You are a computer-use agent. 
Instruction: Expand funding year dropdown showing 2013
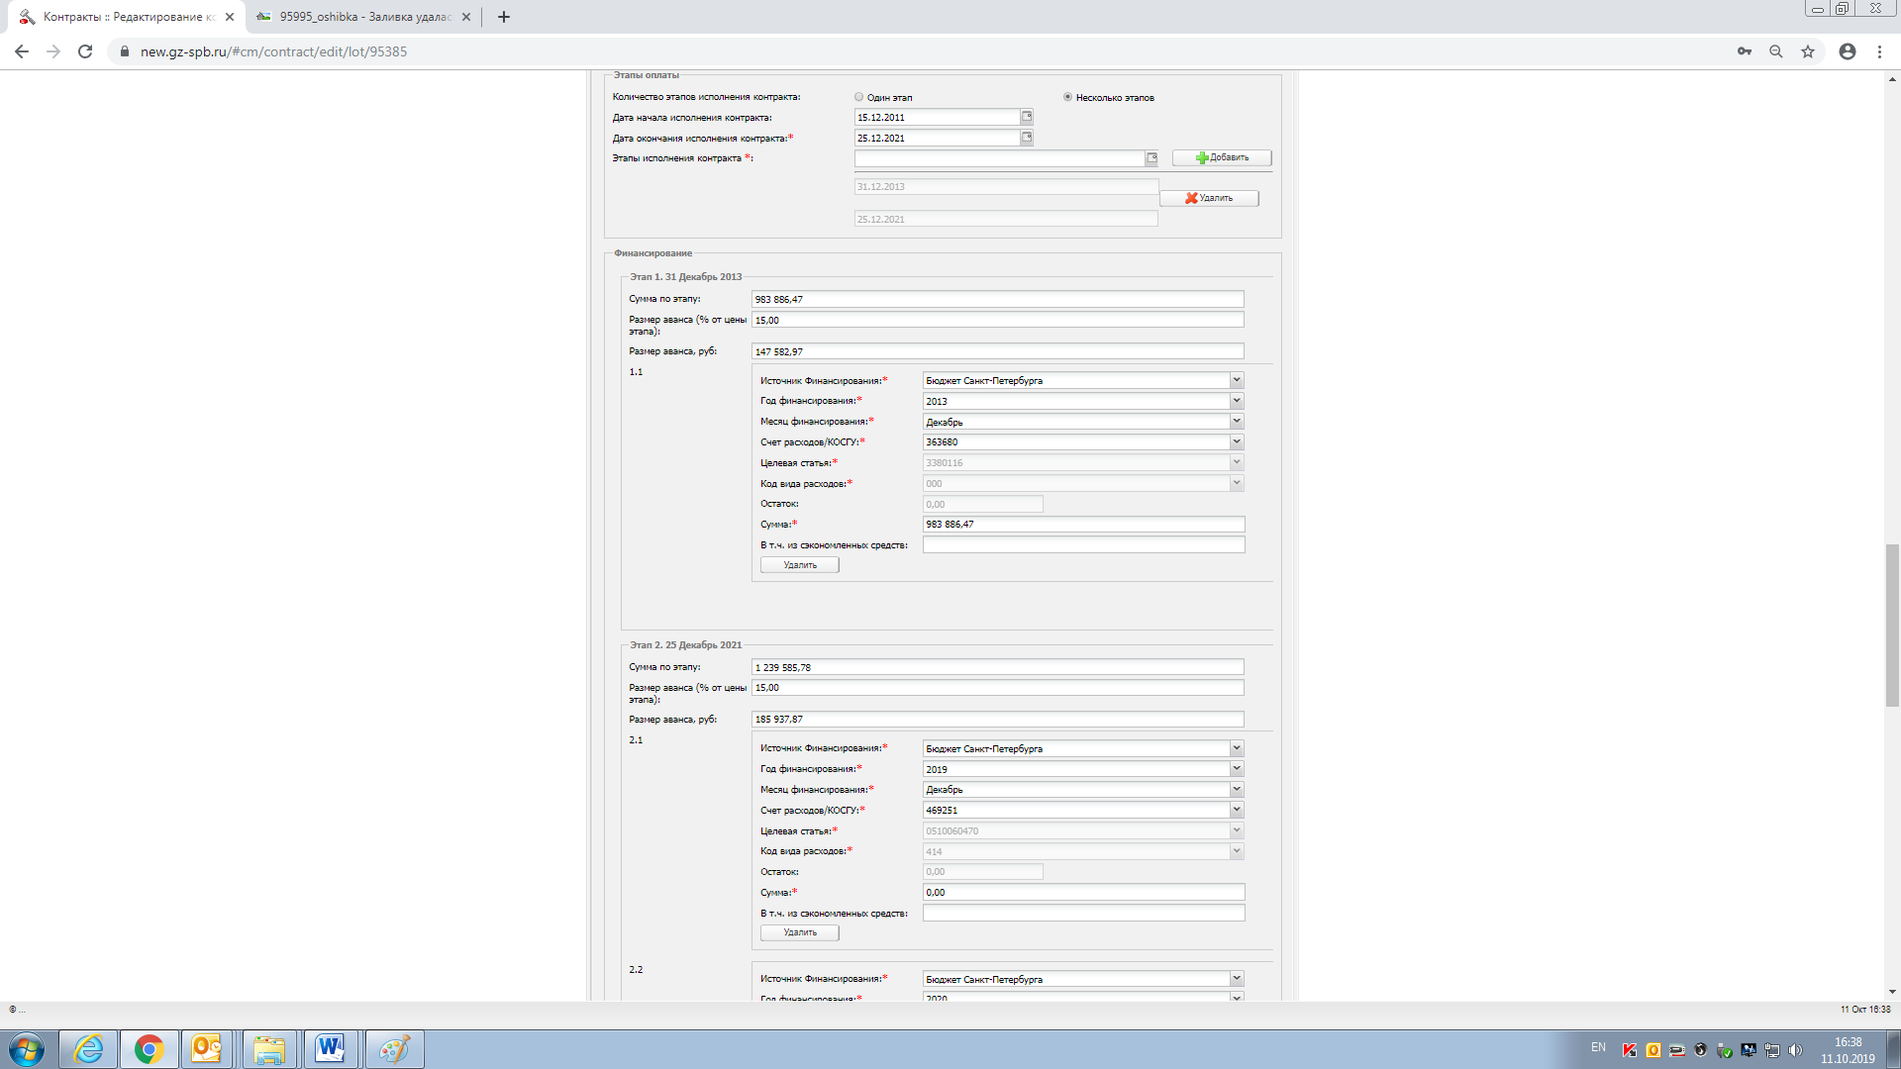pos(1236,401)
